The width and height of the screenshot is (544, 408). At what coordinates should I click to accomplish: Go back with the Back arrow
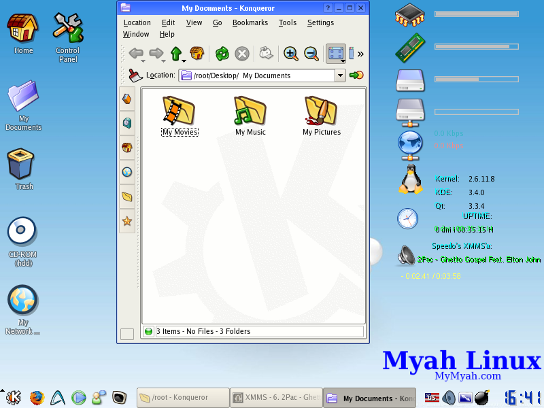[x=136, y=54]
